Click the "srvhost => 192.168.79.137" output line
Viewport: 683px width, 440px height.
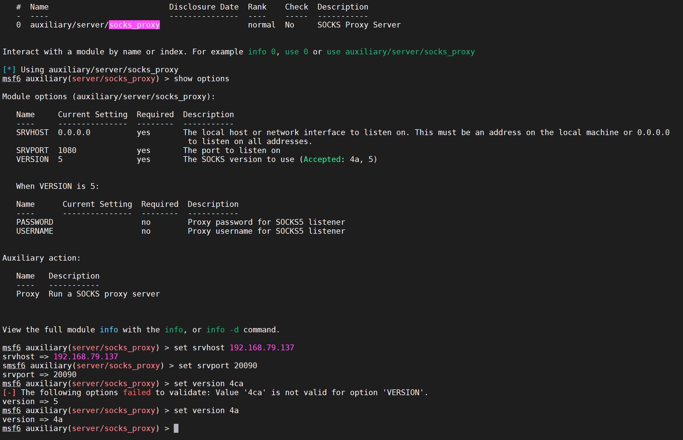60,357
